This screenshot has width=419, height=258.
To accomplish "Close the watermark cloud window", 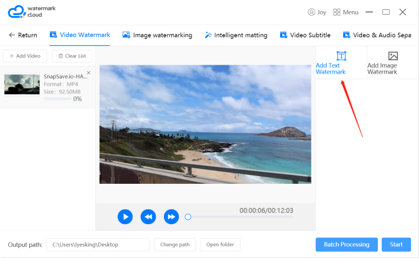I will coord(403,12).
